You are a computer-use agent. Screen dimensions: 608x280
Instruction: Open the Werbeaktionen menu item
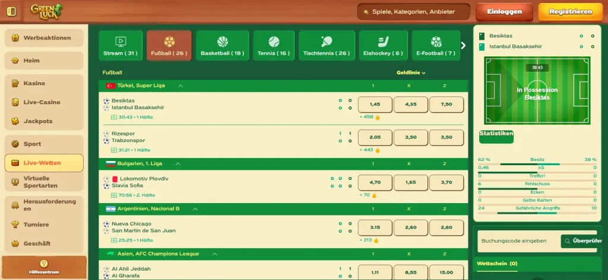[x=44, y=38]
